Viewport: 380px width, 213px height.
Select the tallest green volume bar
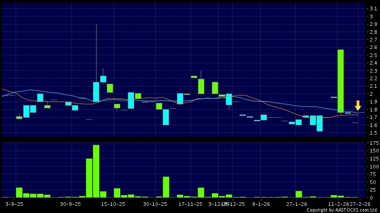[96, 171]
